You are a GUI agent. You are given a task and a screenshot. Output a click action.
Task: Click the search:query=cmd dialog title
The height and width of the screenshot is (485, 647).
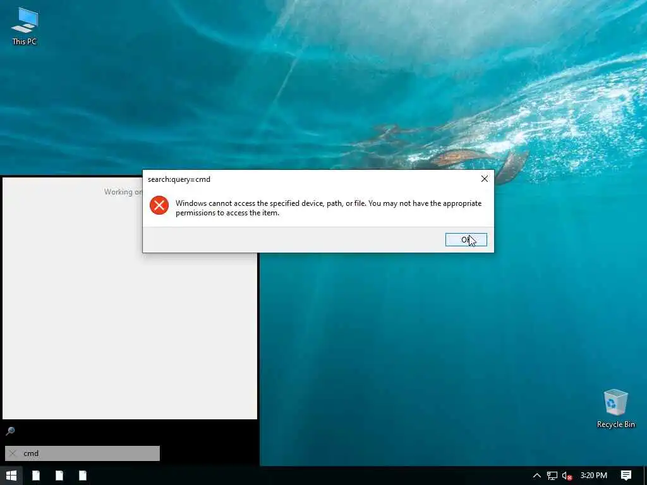pyautogui.click(x=179, y=179)
